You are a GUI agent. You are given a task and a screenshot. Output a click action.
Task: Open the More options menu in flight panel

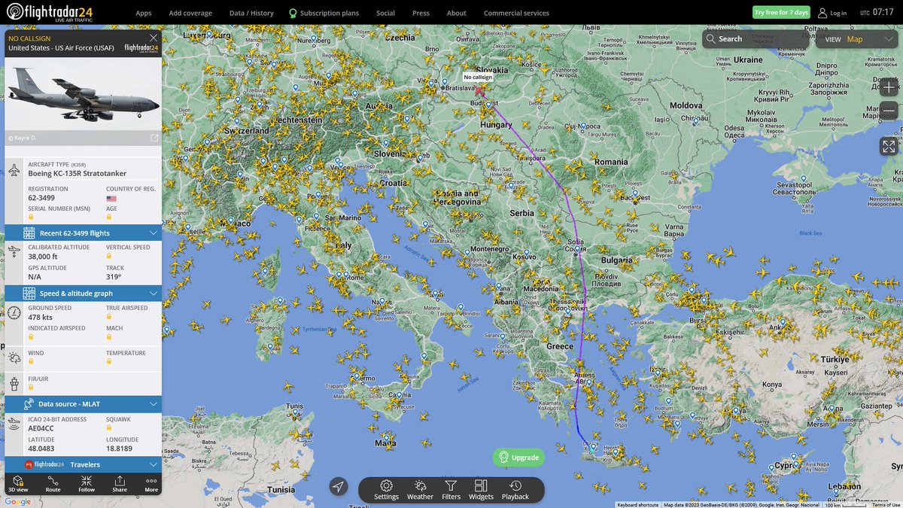[x=151, y=484]
